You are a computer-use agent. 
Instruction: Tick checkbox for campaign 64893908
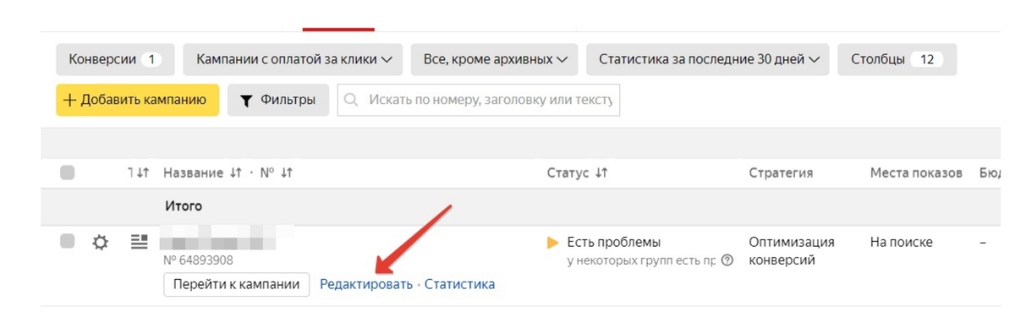[x=68, y=242]
